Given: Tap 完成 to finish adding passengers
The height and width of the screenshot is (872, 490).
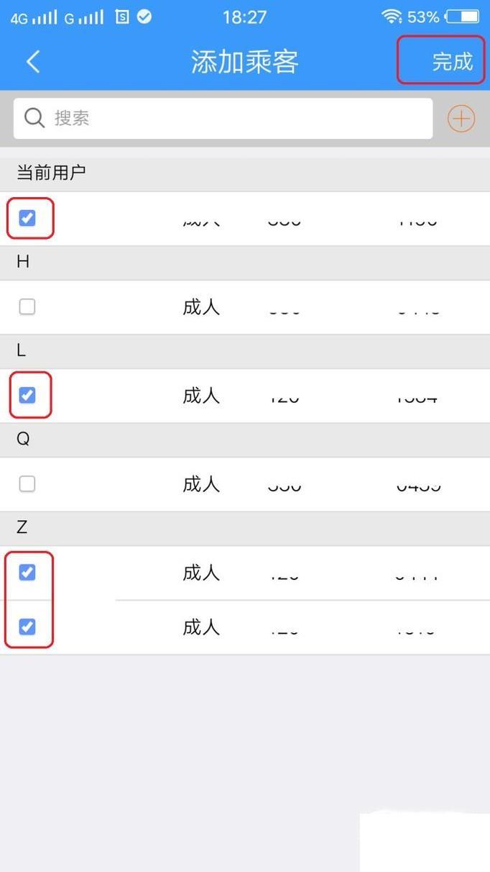Looking at the screenshot, I should (x=452, y=62).
